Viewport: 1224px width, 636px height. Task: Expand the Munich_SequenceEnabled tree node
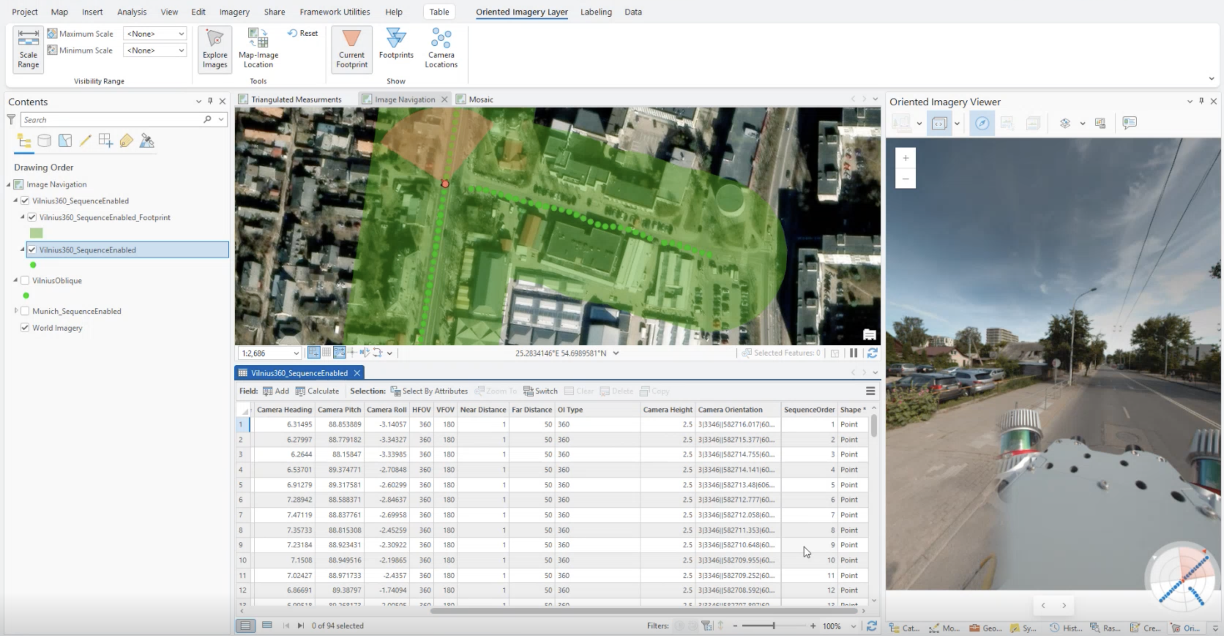16,311
